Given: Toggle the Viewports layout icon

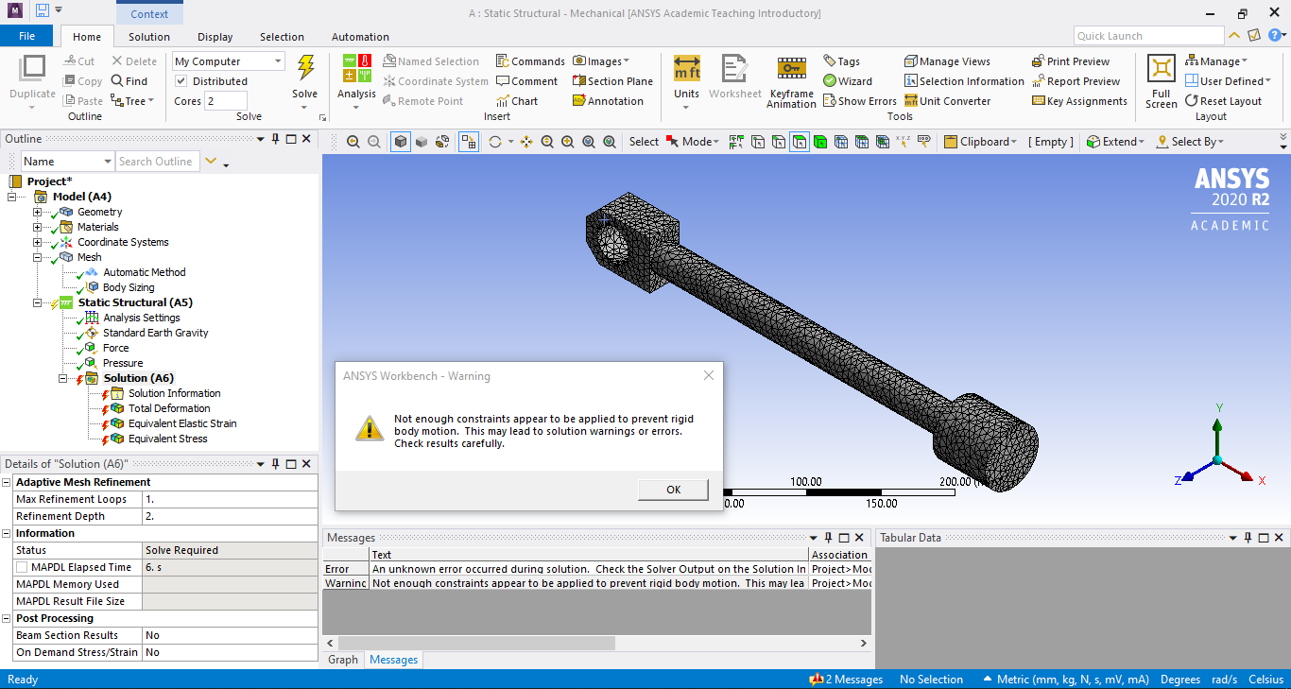Looking at the screenshot, I should tap(468, 142).
